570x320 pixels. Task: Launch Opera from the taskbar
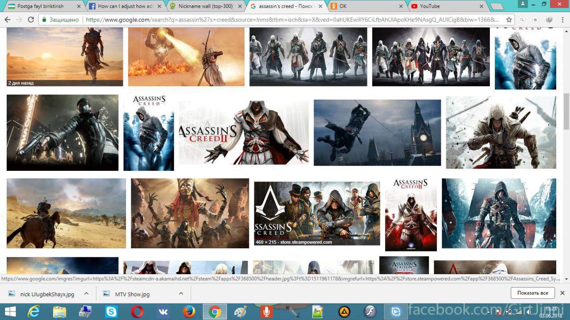[x=137, y=312]
